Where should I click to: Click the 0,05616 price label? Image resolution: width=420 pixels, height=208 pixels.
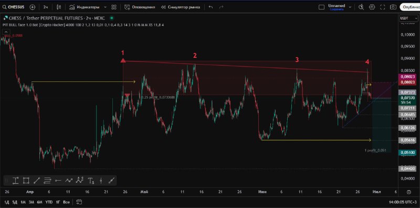pyautogui.click(x=407, y=140)
